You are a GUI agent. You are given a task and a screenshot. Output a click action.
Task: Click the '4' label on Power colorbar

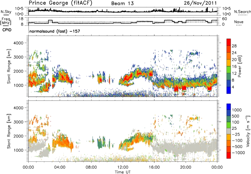click(x=233, y=87)
